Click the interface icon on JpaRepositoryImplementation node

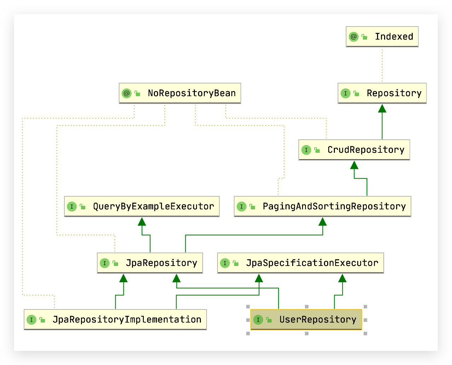[31, 320]
